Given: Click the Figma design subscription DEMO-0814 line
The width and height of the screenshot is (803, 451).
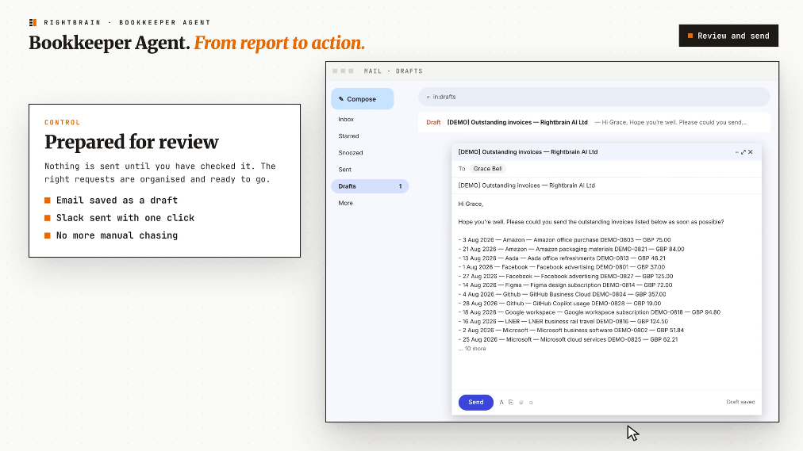Looking at the screenshot, I should click(565, 285).
